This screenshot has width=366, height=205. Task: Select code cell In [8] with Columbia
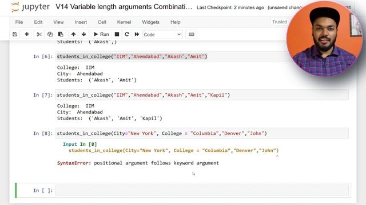[x=202, y=133]
